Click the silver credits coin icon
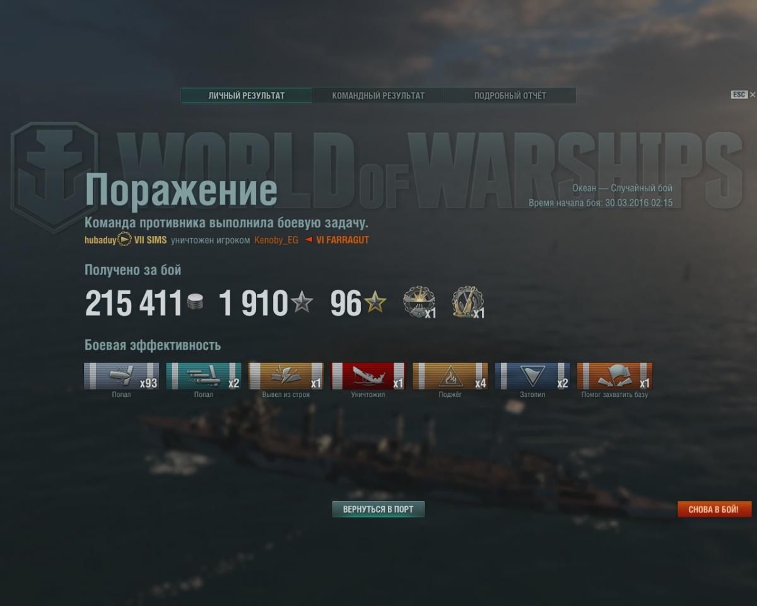Viewport: 757px width, 606px height. click(x=196, y=302)
